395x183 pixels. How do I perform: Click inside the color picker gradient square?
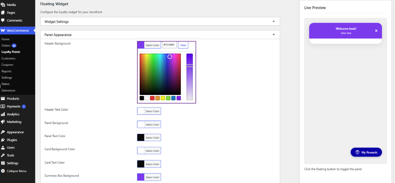pyautogui.click(x=160, y=74)
